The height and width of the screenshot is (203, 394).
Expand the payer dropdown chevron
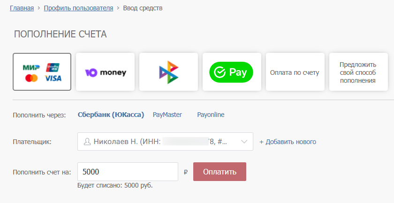[244, 142]
